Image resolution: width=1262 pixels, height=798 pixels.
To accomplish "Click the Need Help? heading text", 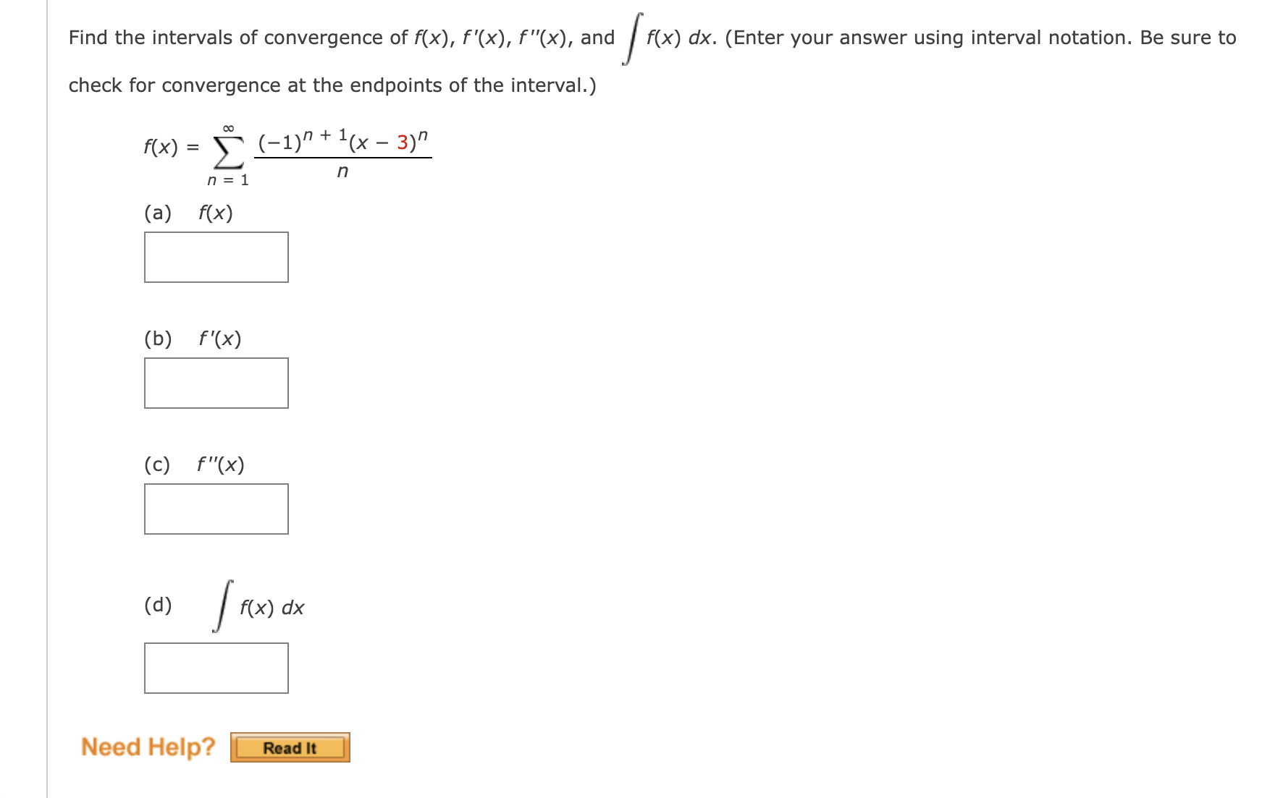I will [148, 747].
